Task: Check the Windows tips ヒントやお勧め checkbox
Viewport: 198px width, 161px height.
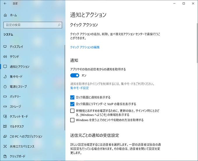Action: 73,120
